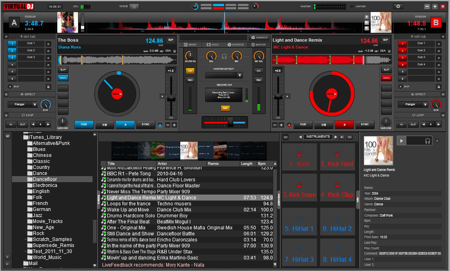Pause deck B

click(x=324, y=124)
